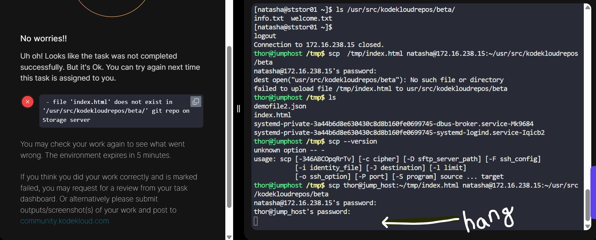Click the left panel scroll down arrow
Viewport: 596px width, 240px height.
pyautogui.click(x=229, y=237)
